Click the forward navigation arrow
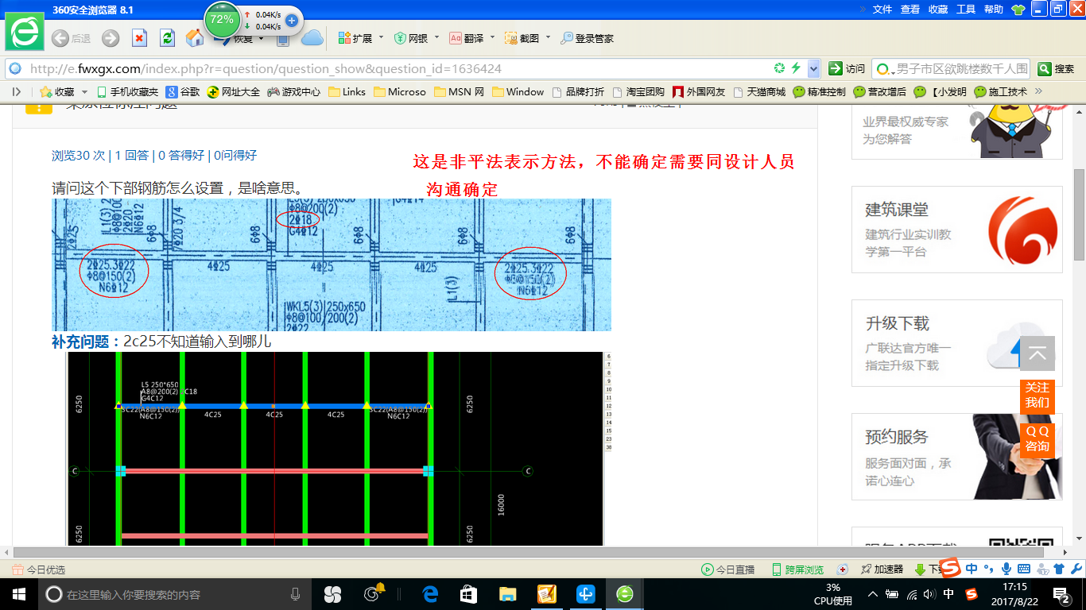 tap(110, 38)
